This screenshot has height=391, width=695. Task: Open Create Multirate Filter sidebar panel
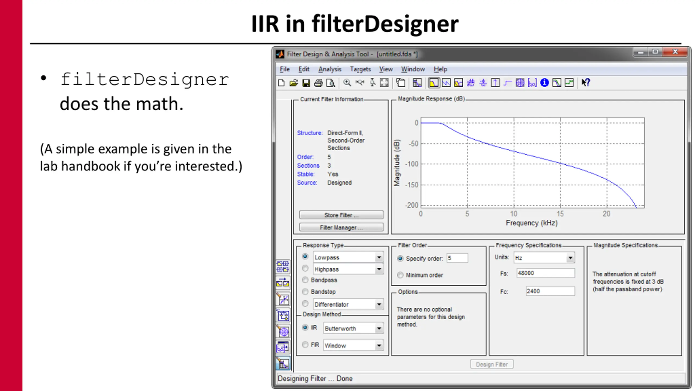tap(283, 266)
